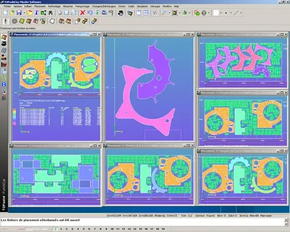Click the gray copy icon in top toolbar
This screenshot has width=290, height=232.
point(66,13)
